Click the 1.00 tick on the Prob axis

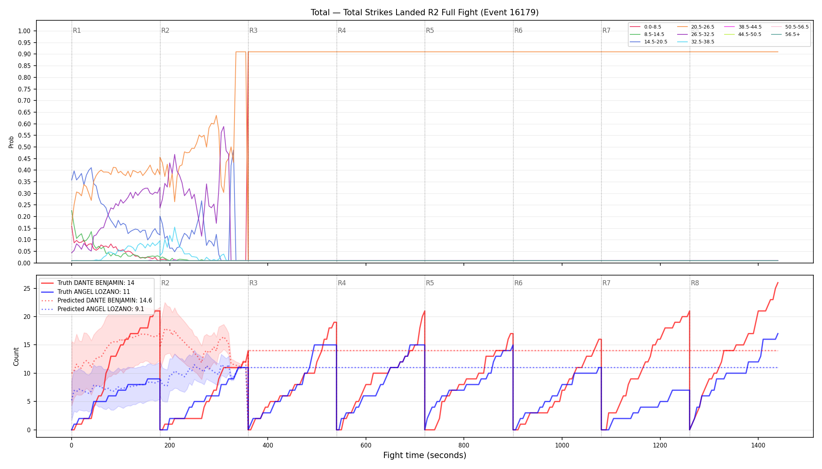(24, 31)
